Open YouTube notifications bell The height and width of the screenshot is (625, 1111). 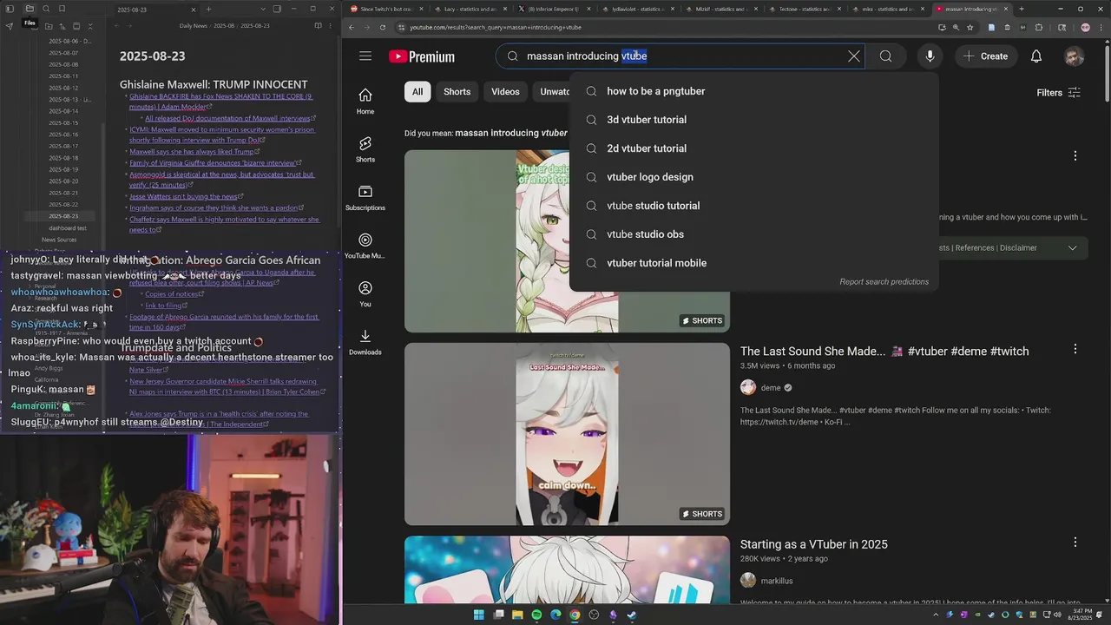[x=1036, y=56]
